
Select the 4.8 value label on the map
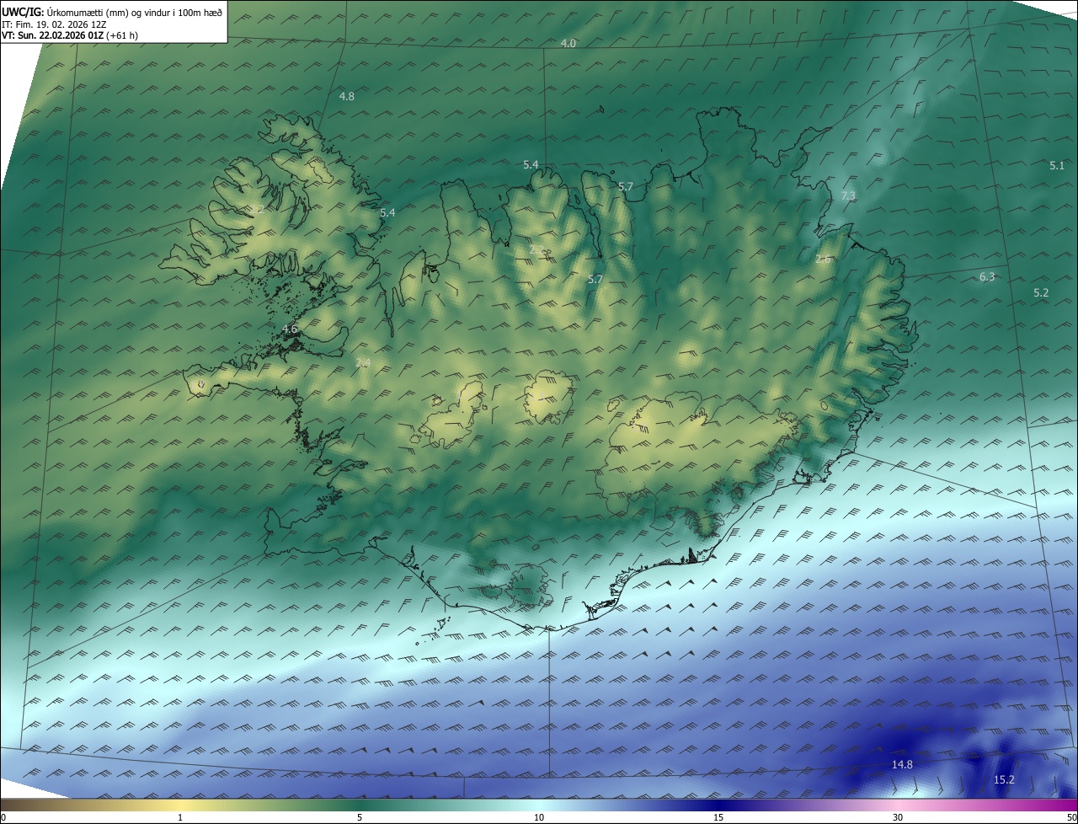coord(347,97)
